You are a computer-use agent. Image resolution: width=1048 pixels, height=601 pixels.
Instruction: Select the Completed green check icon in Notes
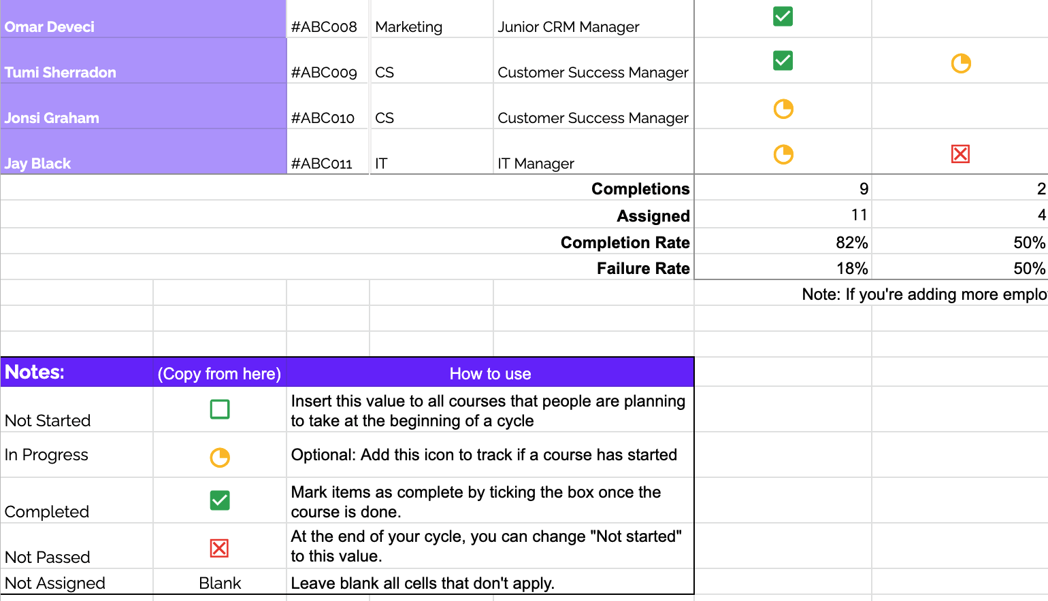pos(220,500)
